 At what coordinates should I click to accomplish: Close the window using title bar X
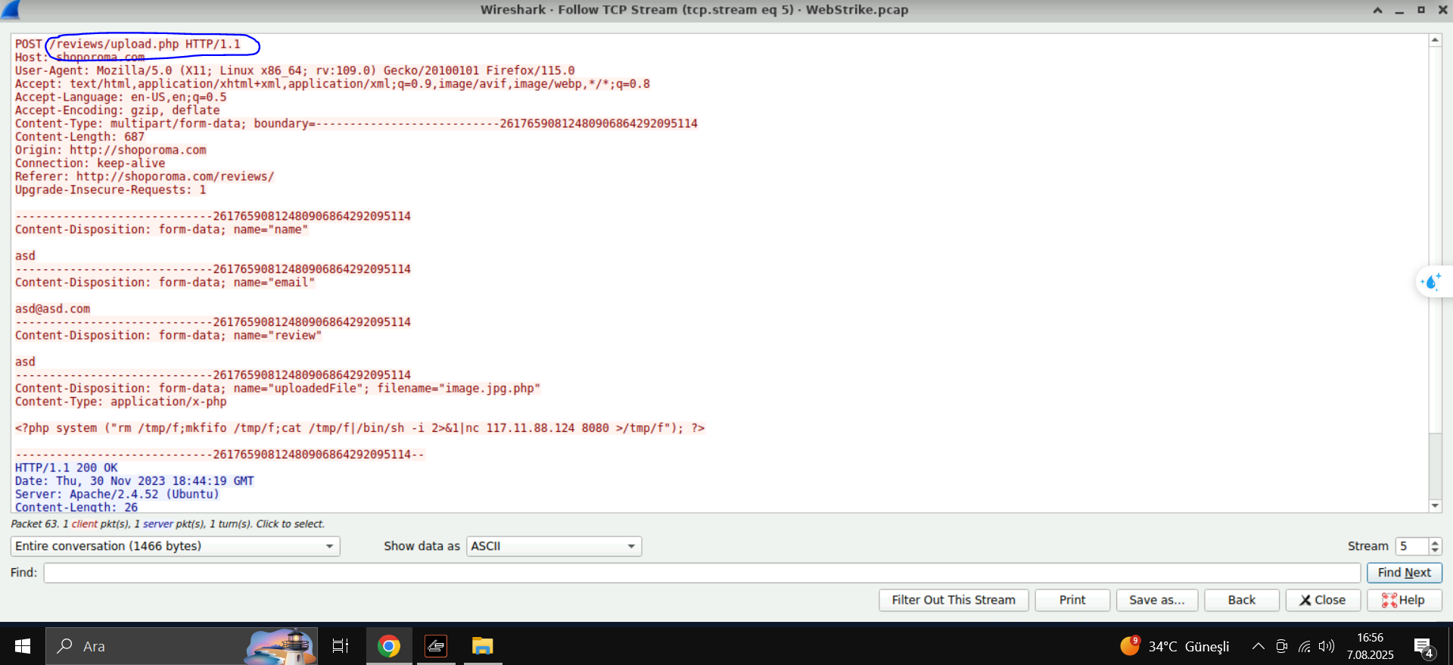pos(1442,10)
